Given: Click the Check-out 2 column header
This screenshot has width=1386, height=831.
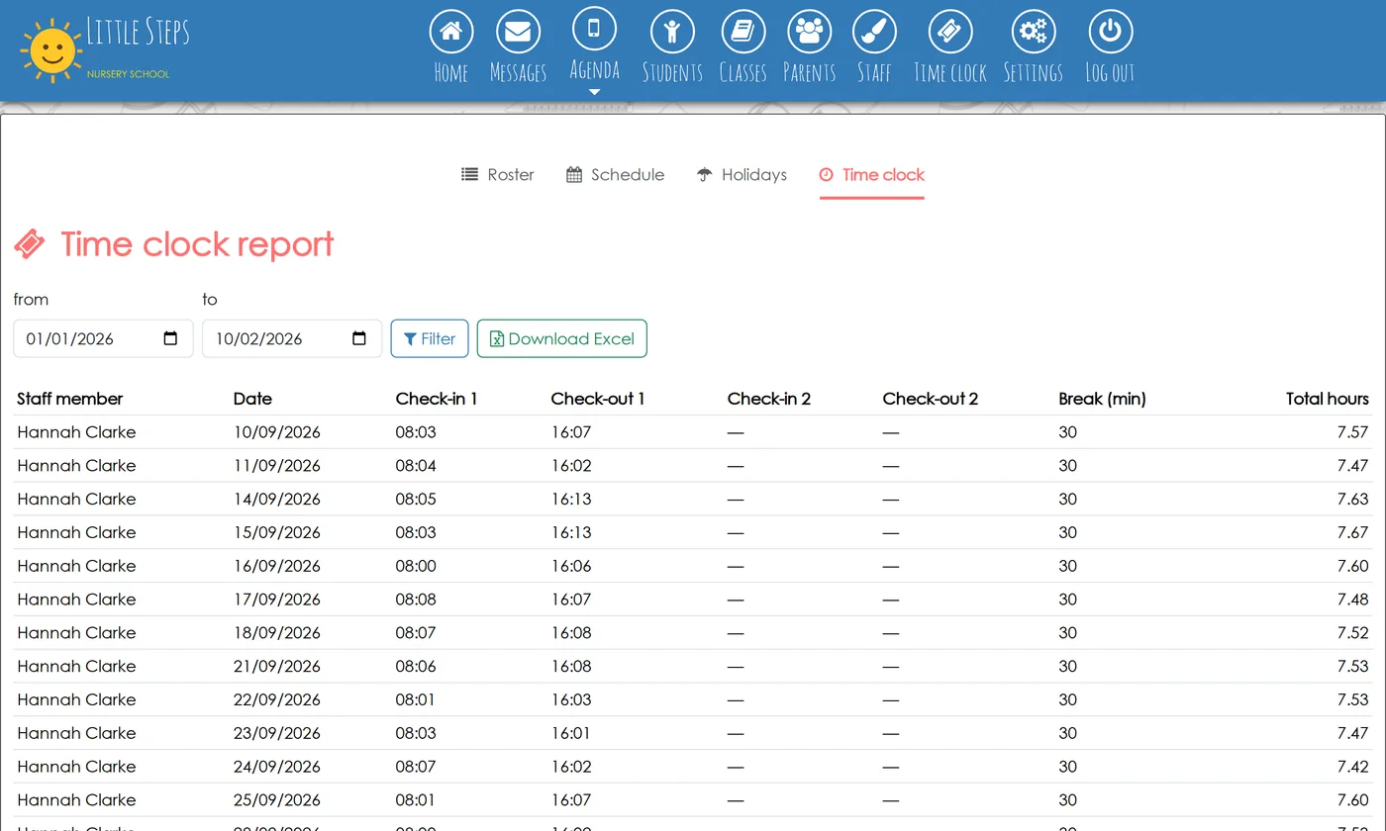Looking at the screenshot, I should click(x=931, y=399).
